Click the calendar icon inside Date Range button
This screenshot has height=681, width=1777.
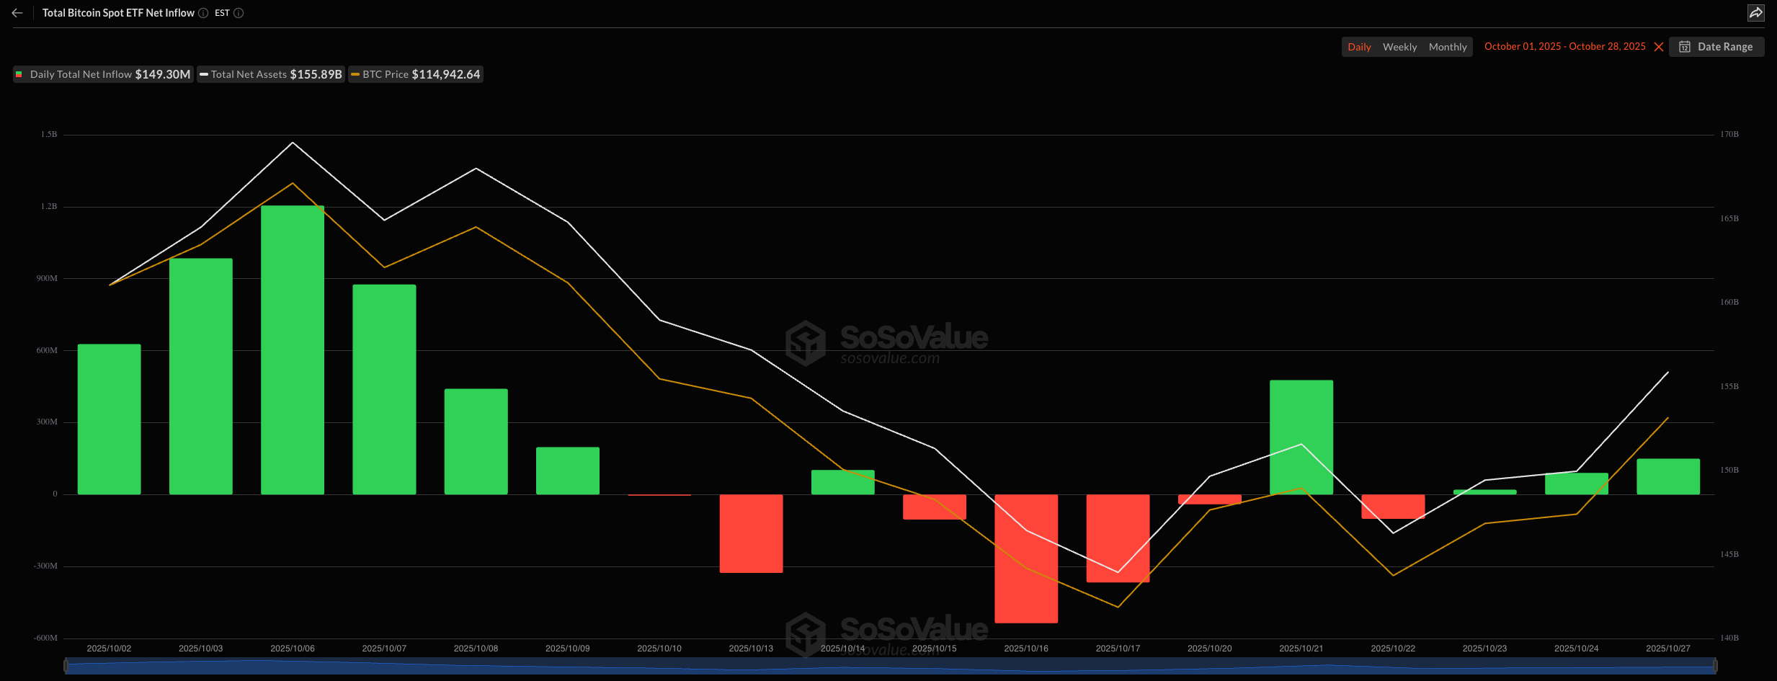[1685, 46]
